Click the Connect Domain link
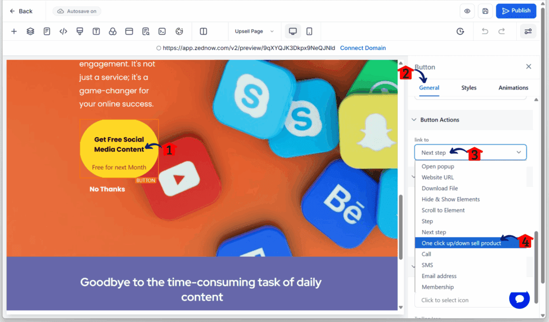Image resolution: width=549 pixels, height=322 pixels. (x=363, y=48)
